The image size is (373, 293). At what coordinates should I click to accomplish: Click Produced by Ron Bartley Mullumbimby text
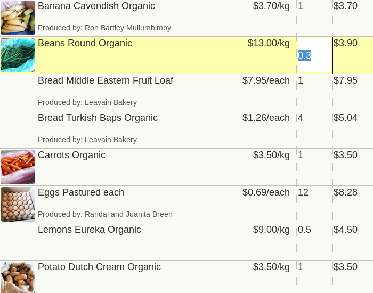104,28
